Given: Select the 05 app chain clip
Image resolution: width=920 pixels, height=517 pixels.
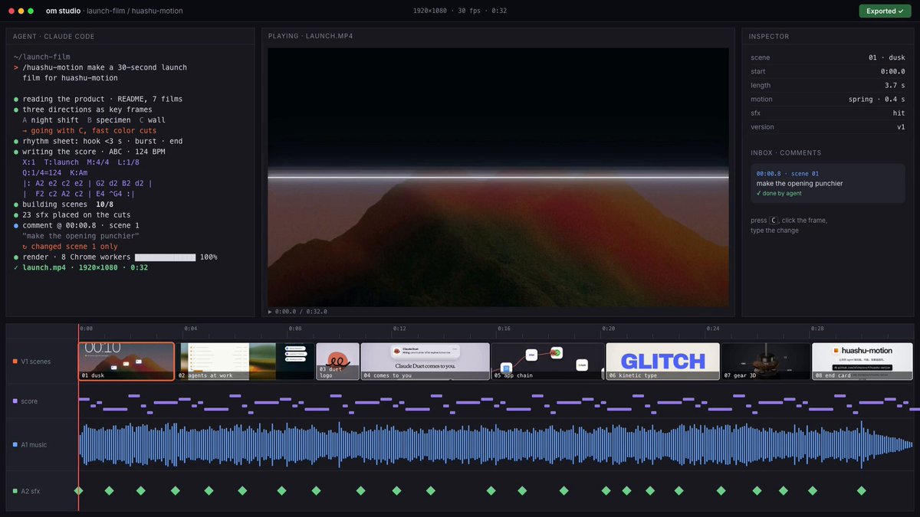Looking at the screenshot, I should coord(548,361).
